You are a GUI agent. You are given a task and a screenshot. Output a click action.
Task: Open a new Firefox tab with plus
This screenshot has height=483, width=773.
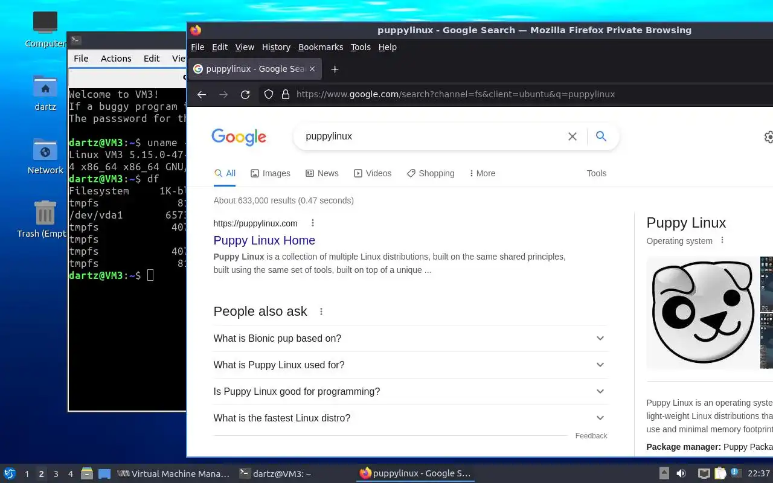point(335,69)
